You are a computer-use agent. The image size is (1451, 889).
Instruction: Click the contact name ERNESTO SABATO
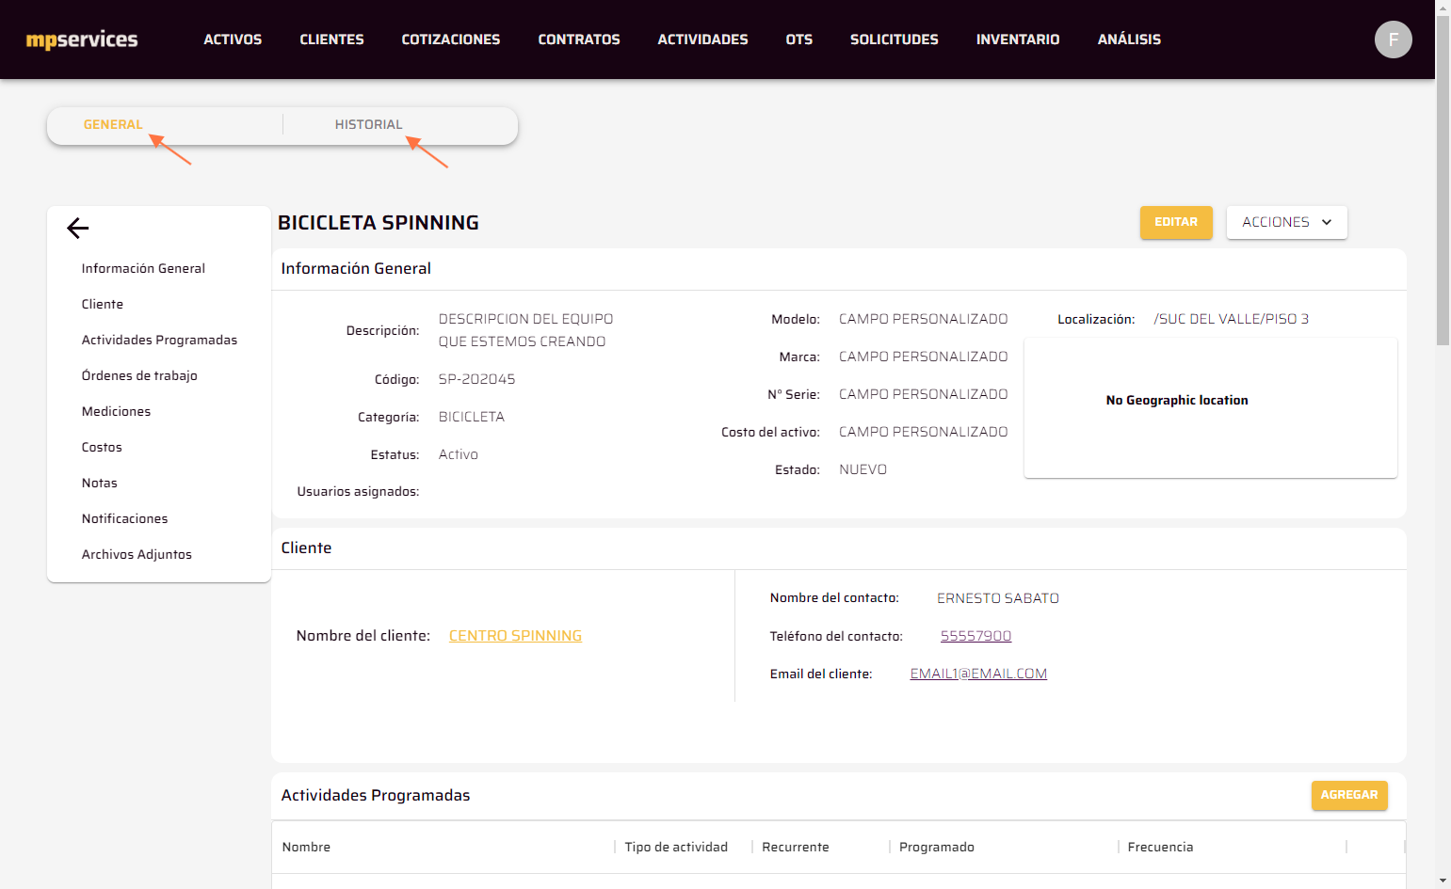pos(997,598)
